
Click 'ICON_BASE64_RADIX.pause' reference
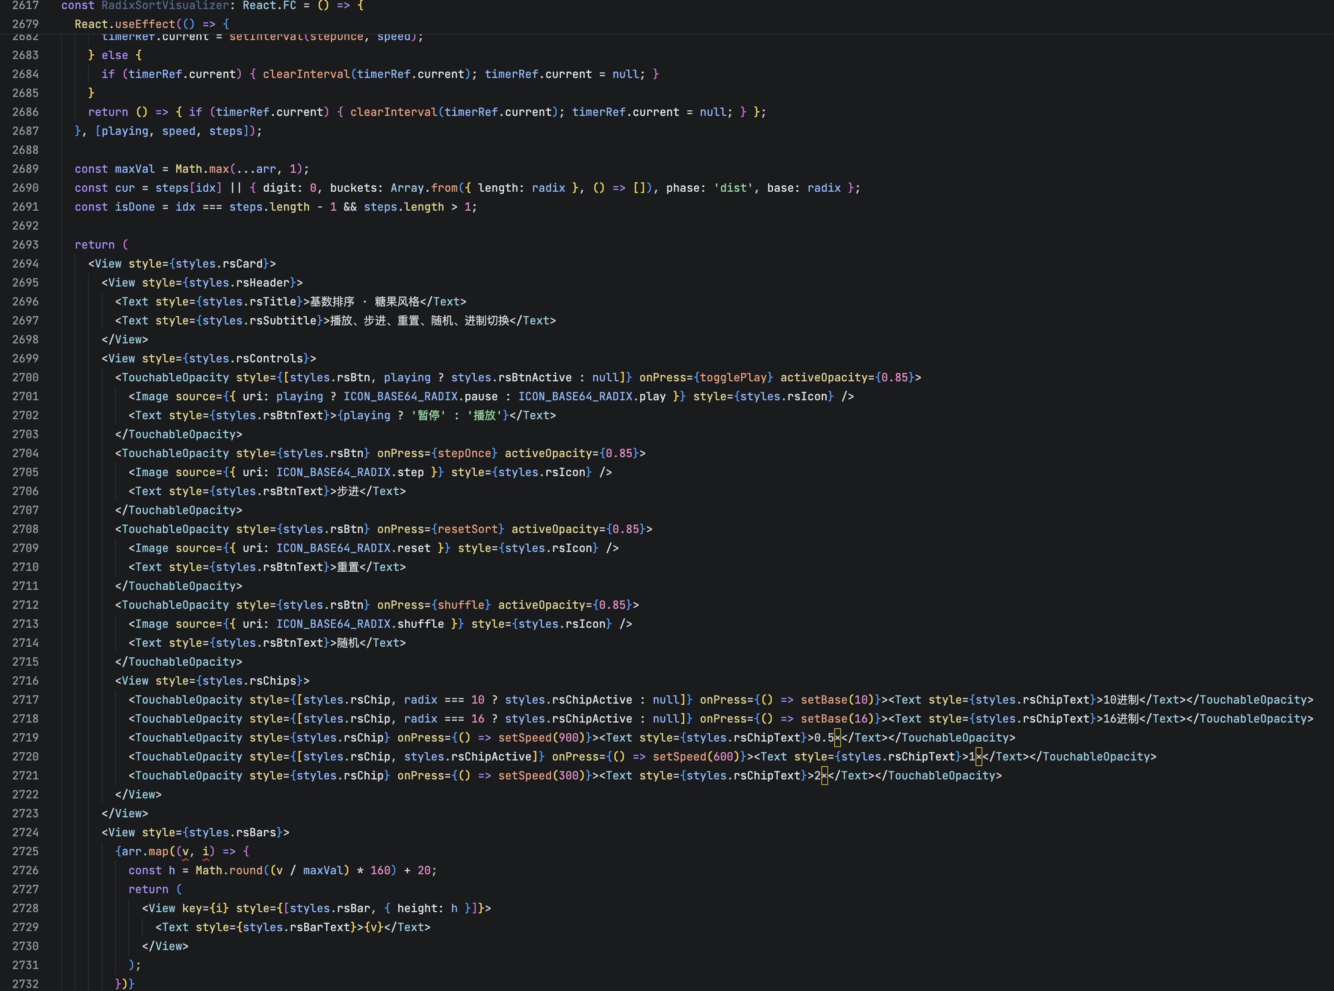pyautogui.click(x=421, y=396)
